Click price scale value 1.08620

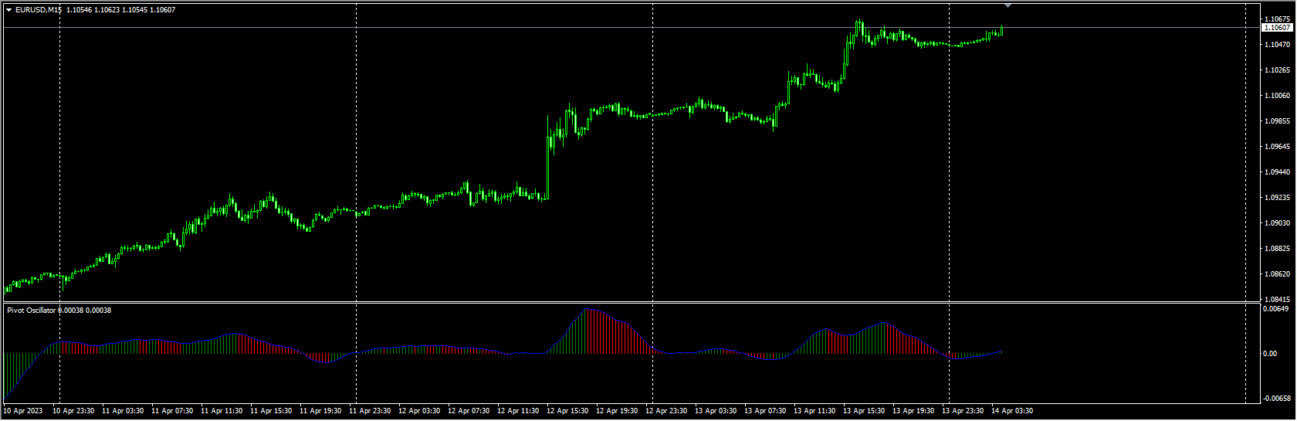(x=1277, y=274)
